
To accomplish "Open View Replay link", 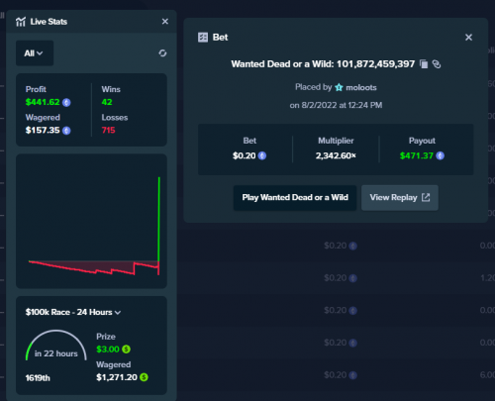I will pyautogui.click(x=400, y=198).
